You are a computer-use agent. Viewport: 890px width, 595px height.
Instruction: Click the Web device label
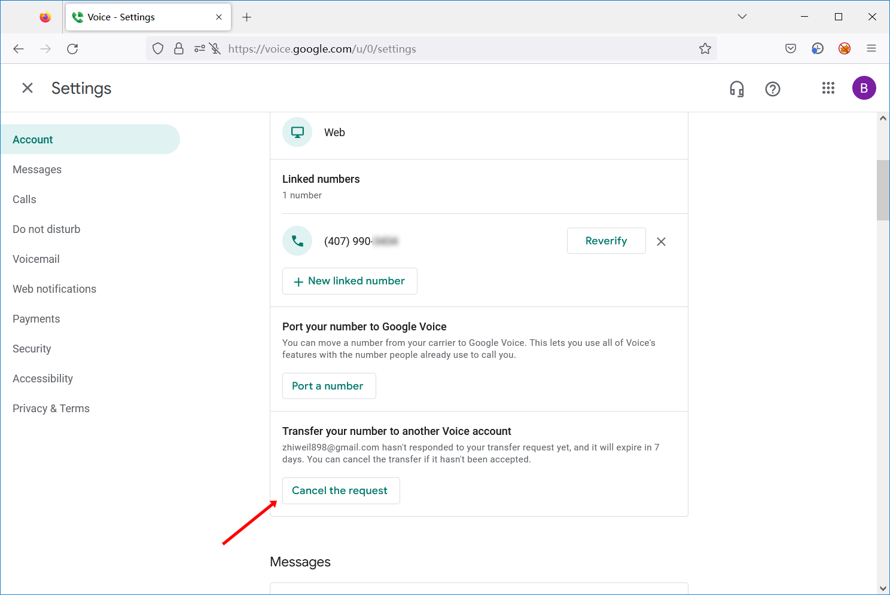coord(334,133)
